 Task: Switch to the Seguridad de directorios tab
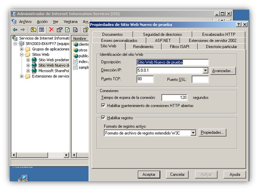pyautogui.click(x=162, y=34)
